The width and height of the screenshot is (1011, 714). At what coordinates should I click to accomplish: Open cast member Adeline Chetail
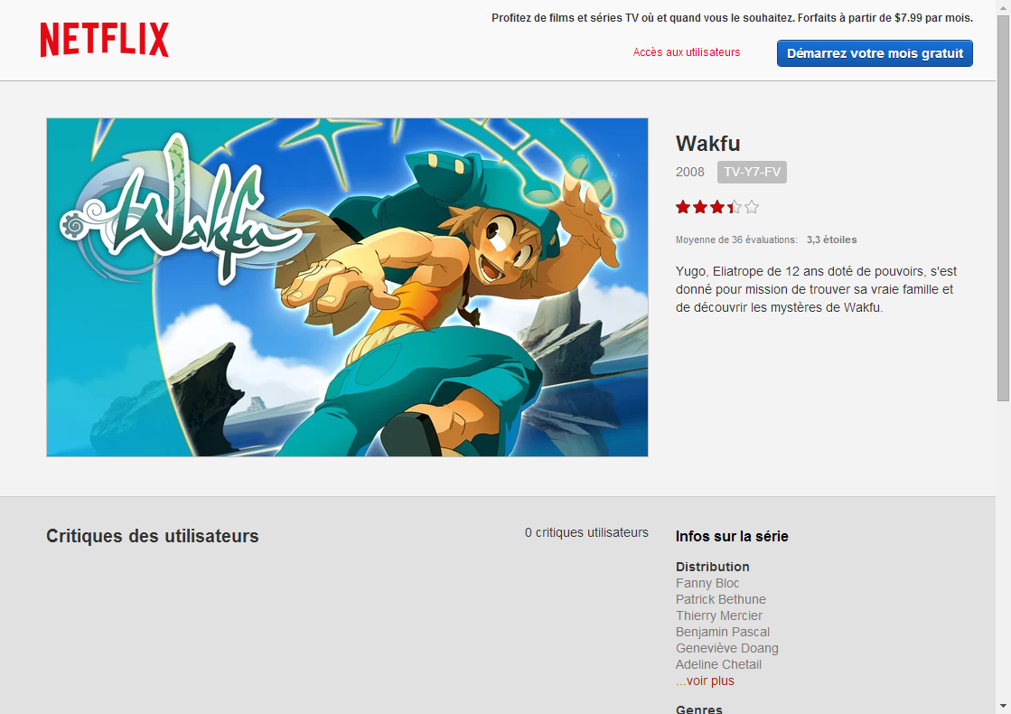coord(718,664)
